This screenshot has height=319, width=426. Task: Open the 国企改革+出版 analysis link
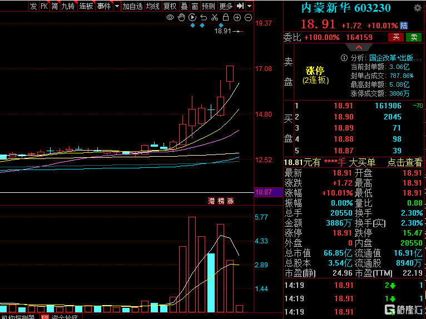[395, 58]
